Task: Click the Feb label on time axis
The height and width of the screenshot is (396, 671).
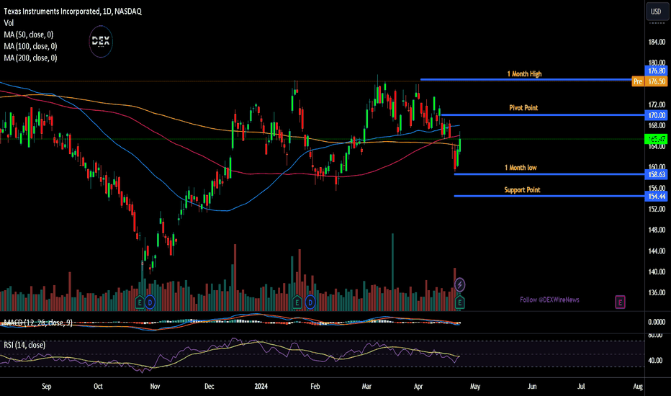Action: click(315, 386)
